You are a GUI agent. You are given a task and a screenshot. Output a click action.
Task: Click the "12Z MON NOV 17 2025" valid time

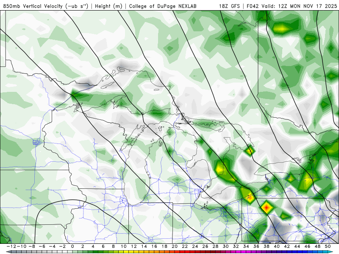[308, 6]
